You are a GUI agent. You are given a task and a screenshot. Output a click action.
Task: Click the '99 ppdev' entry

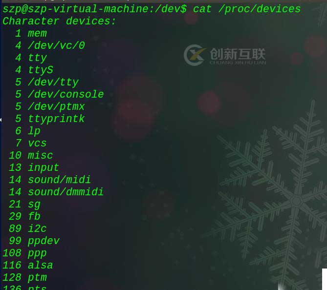pos(34,241)
